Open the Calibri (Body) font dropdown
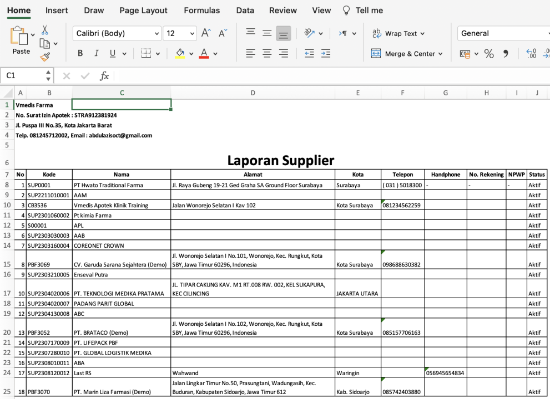This screenshot has height=399, width=550. (x=117, y=33)
